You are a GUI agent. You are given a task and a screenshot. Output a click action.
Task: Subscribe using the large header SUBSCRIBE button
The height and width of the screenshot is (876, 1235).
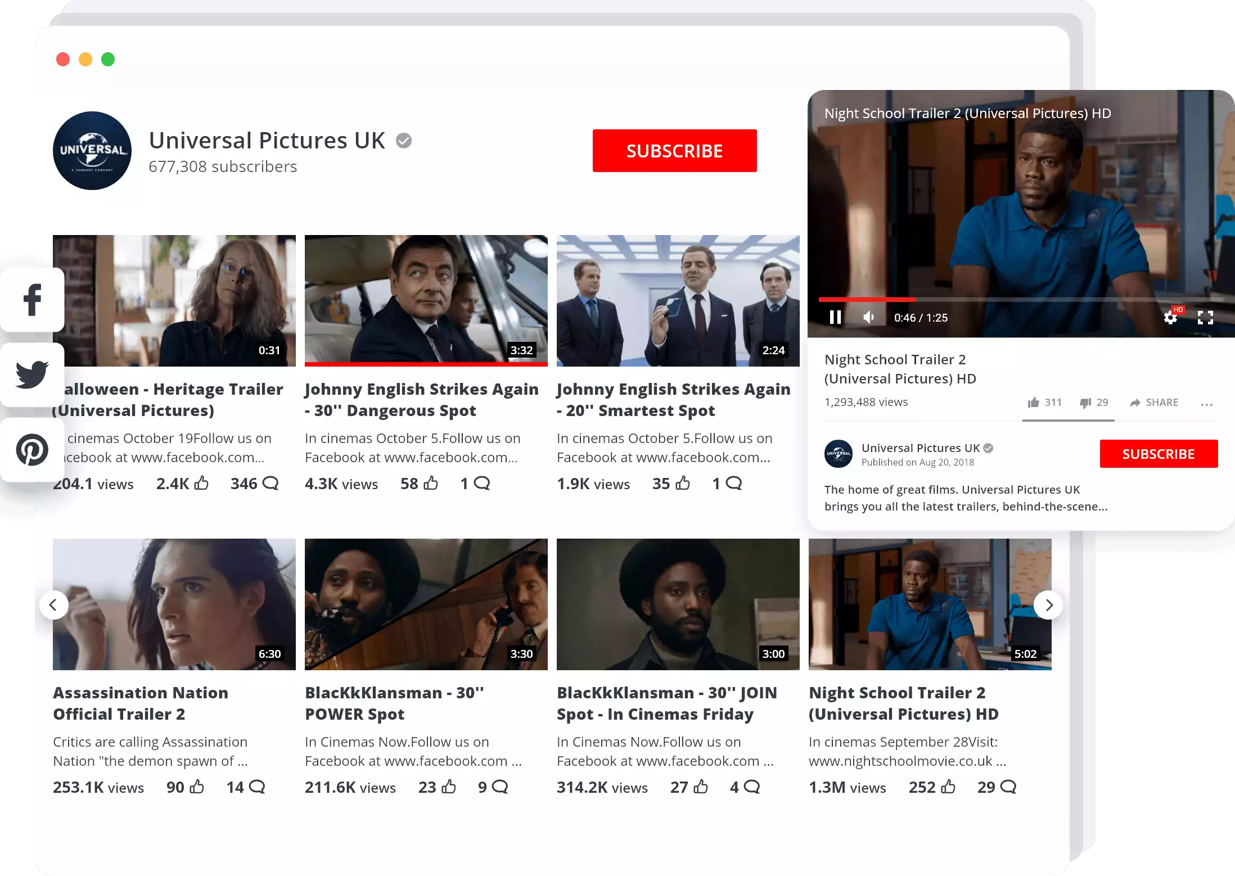[674, 151]
